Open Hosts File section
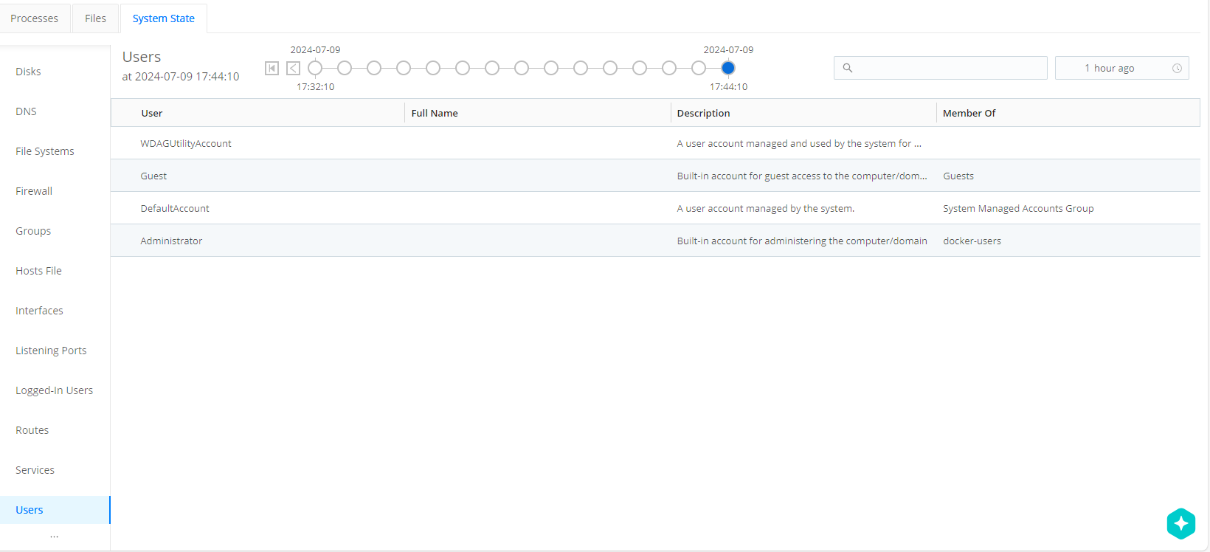This screenshot has width=1210, height=552. pos(38,271)
